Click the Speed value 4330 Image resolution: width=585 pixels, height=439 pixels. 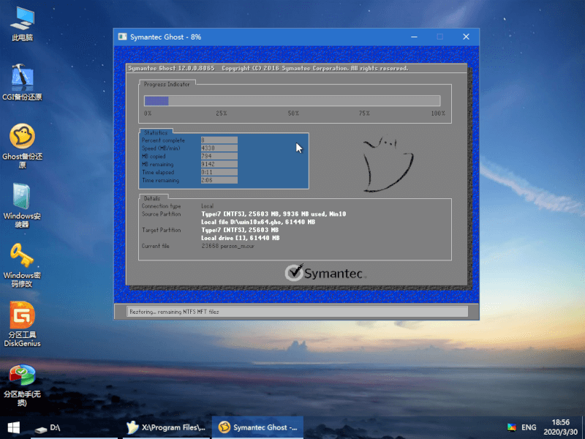coord(219,149)
